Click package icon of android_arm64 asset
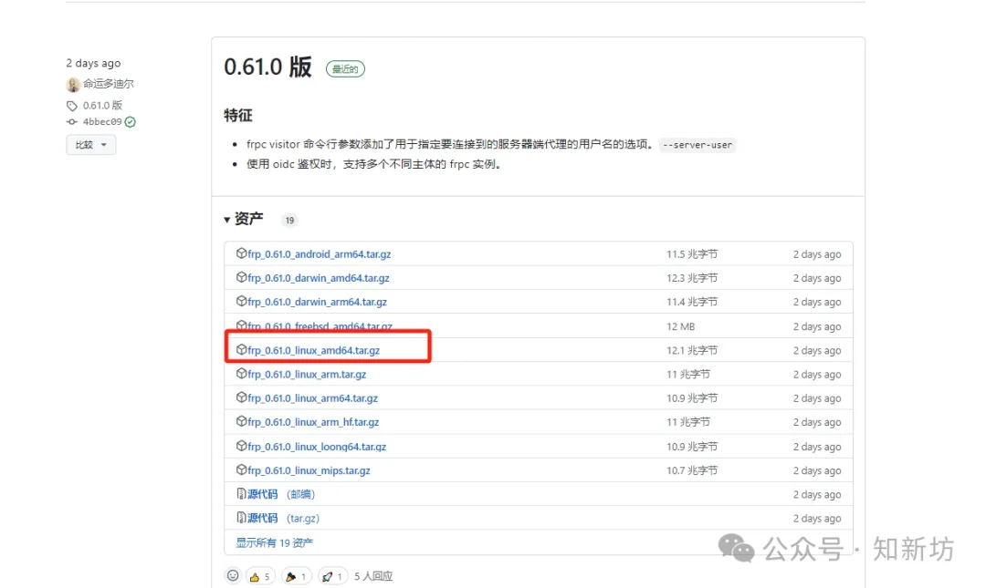Image resolution: width=986 pixels, height=588 pixels. 241,253
